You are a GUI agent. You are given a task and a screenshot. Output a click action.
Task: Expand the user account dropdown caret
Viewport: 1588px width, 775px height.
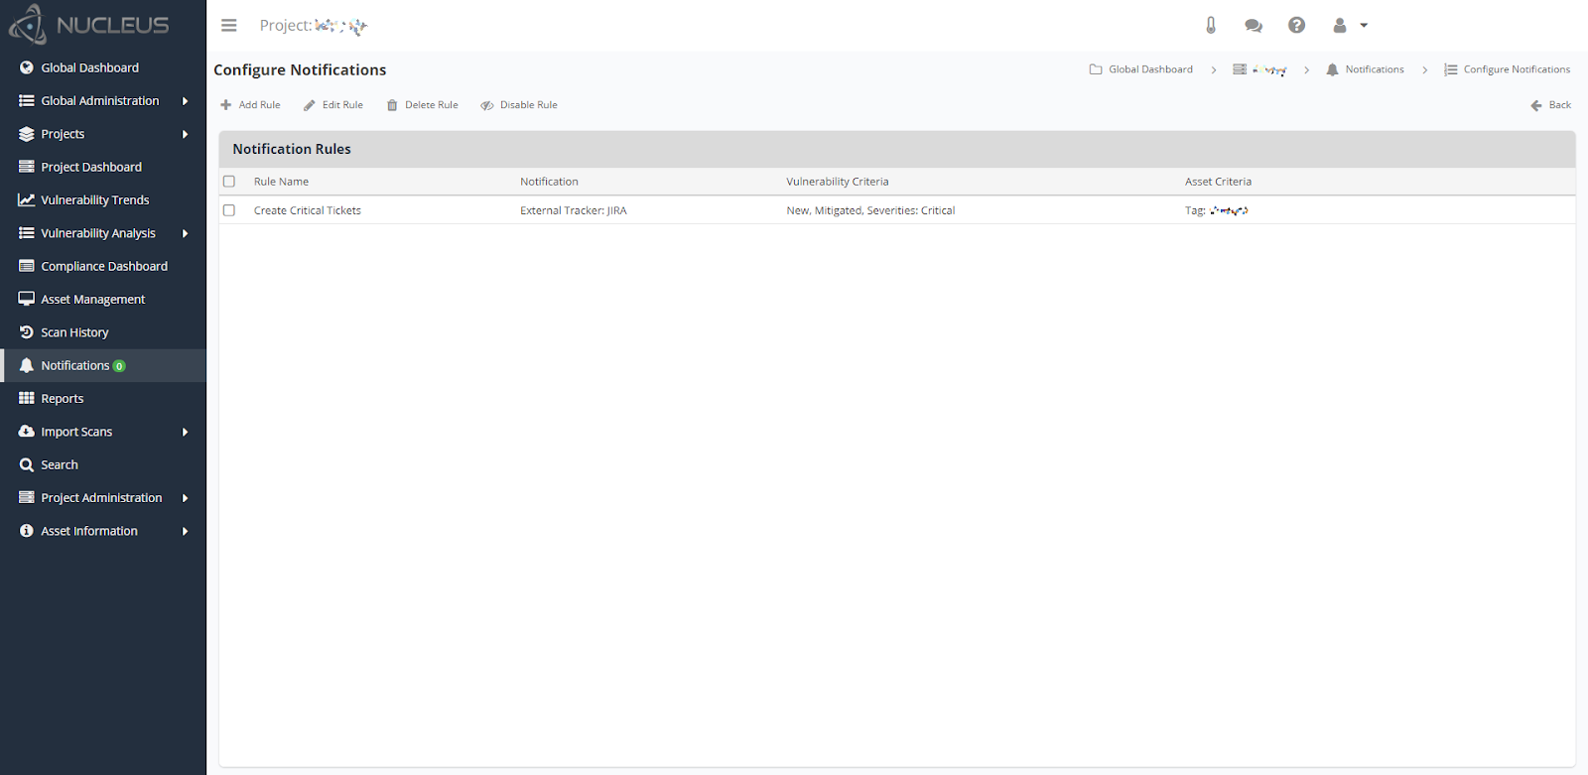click(1364, 26)
